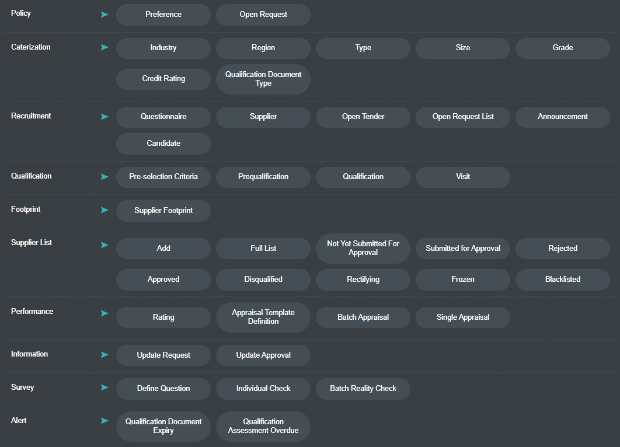This screenshot has width=620, height=447.
Task: Click the arrow icon beside Caterization
Action: coord(105,47)
